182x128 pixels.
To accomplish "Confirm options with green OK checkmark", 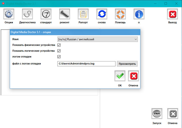I will coord(120,76).
